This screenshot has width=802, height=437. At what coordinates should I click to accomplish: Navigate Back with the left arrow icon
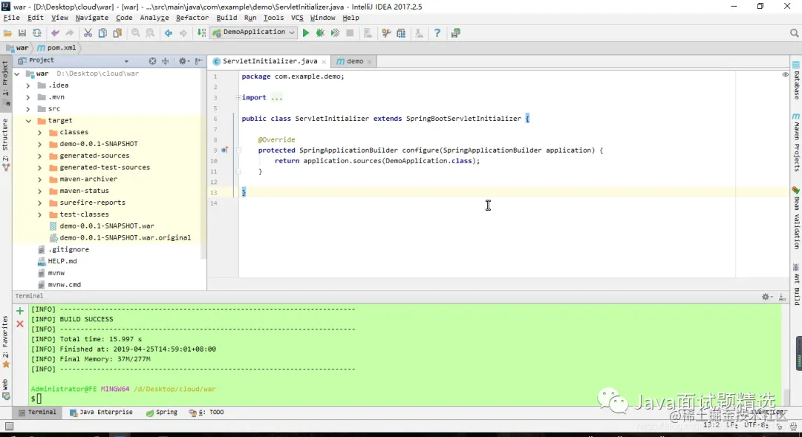pos(169,33)
